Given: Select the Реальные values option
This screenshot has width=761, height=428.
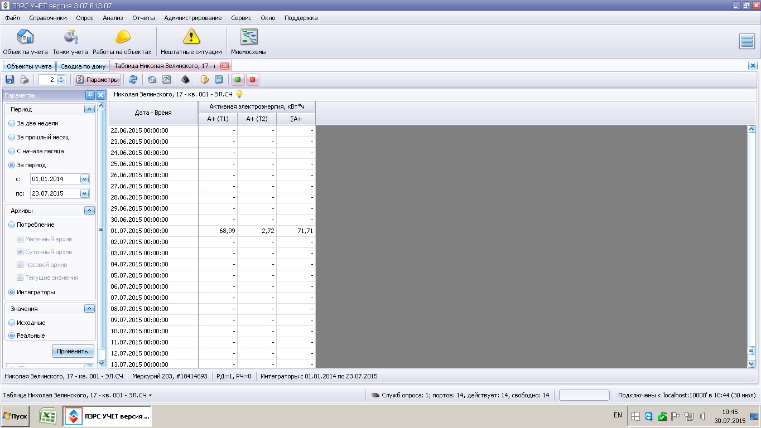Looking at the screenshot, I should point(12,335).
